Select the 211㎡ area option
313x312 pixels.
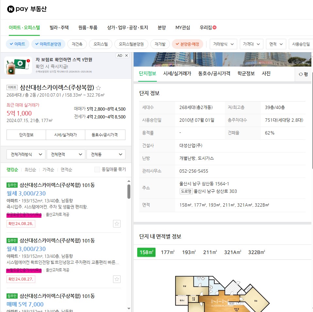pos(210,252)
